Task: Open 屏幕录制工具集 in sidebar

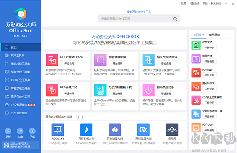Action: click(21, 88)
